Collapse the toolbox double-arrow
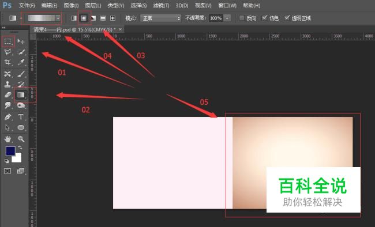Screen dimensions: 375x227 [x=3, y=28]
